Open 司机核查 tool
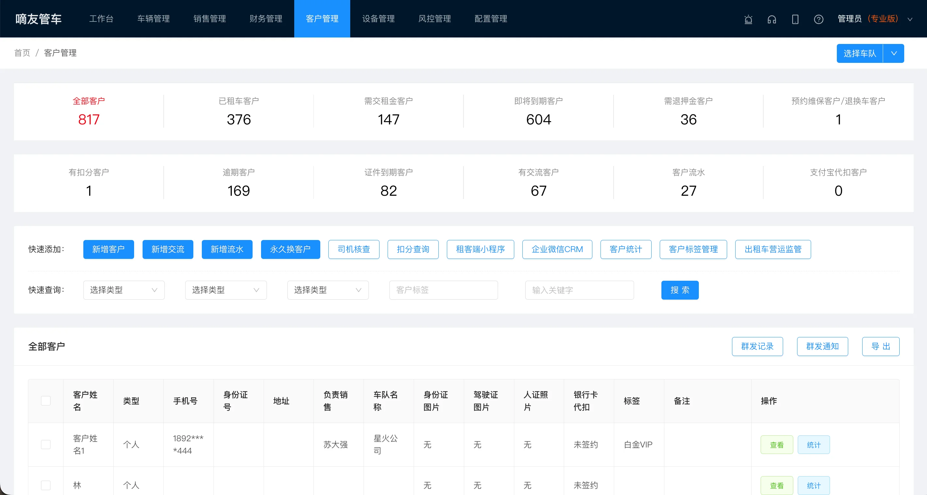Viewport: 927px width, 495px height. [354, 249]
